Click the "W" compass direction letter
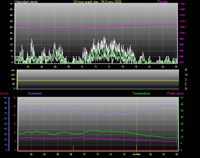This screenshot has height=158, width=200. (x=186, y=74)
